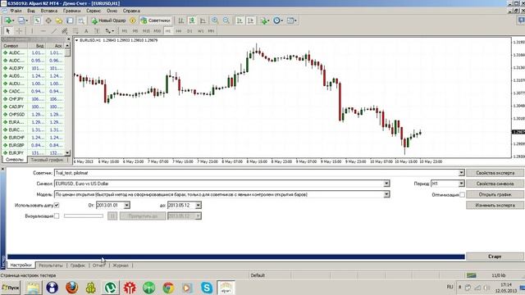Switch to M1 timeframe

click(125, 31)
